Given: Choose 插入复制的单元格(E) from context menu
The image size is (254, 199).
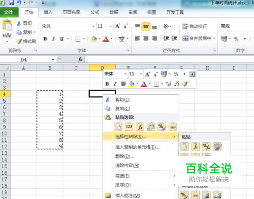Looking at the screenshot, I should coord(141,147).
